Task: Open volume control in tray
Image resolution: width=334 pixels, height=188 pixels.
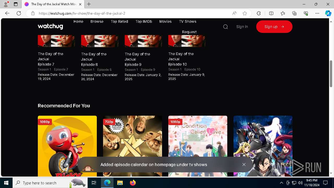Action: (300, 183)
